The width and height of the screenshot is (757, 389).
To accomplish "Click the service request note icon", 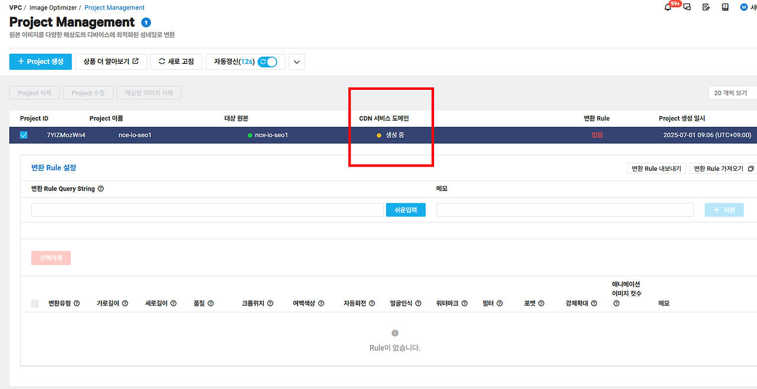I will pyautogui.click(x=706, y=7).
